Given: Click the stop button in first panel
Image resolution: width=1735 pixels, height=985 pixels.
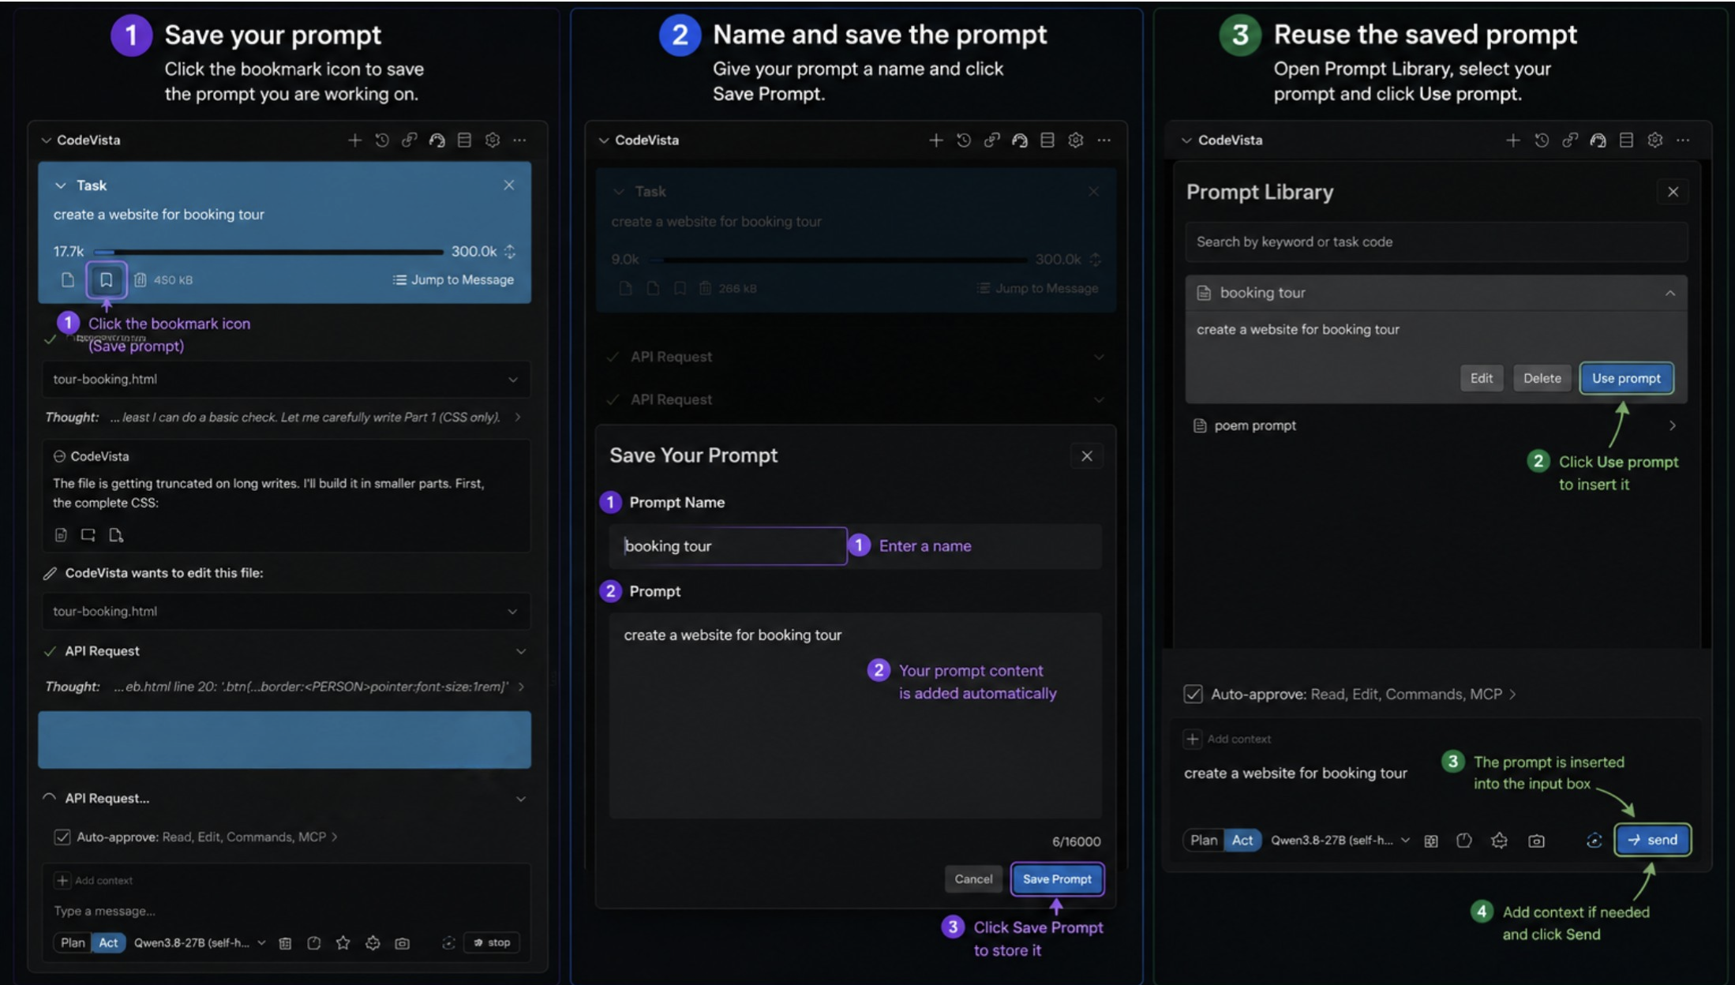Looking at the screenshot, I should [492, 942].
